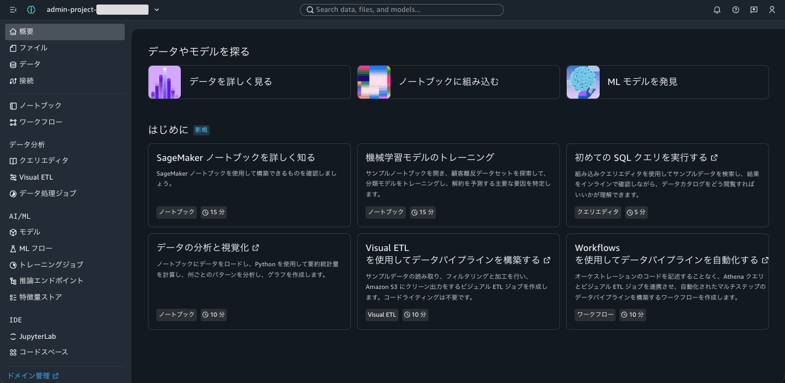Click the ノートブックに組み込む card
Viewport: 785px width, 383px height.
459,82
